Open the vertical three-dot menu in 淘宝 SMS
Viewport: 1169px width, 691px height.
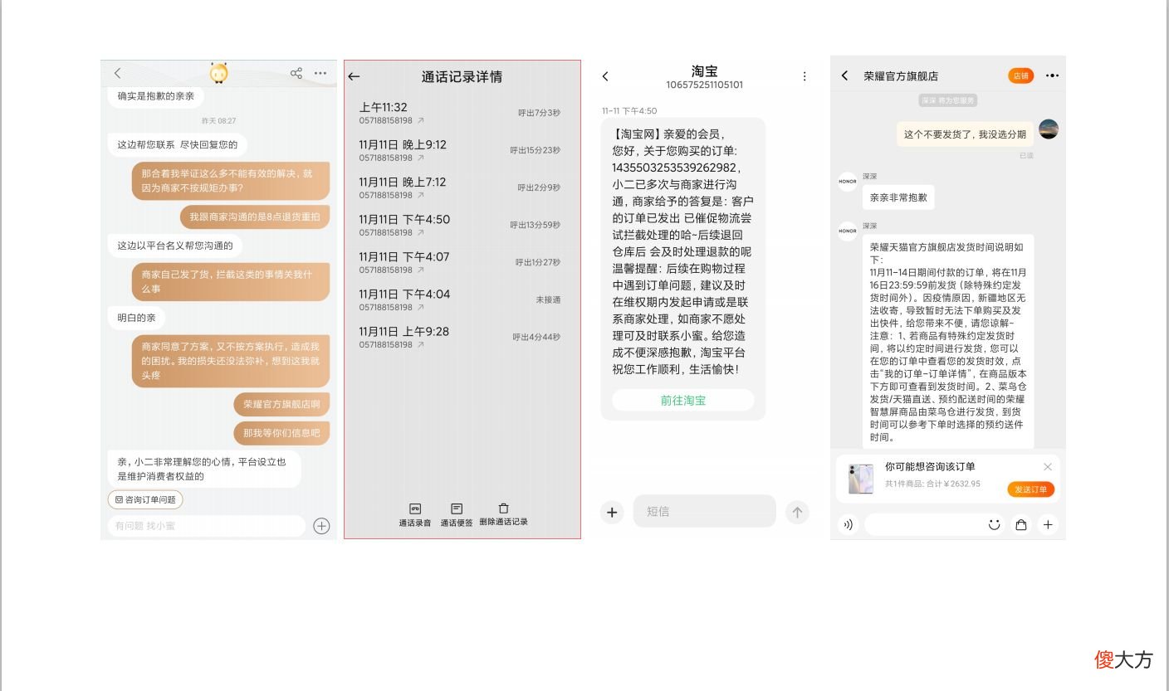point(804,76)
